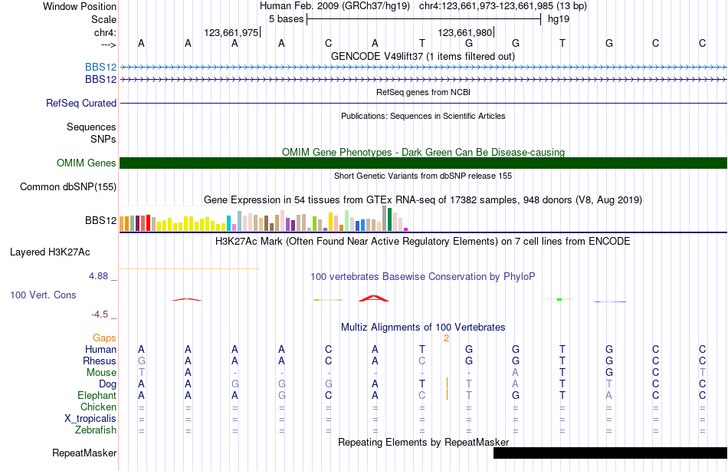Click the orange insertion bar in Elephant row
The height and width of the screenshot is (471, 728).
pyautogui.click(x=447, y=394)
